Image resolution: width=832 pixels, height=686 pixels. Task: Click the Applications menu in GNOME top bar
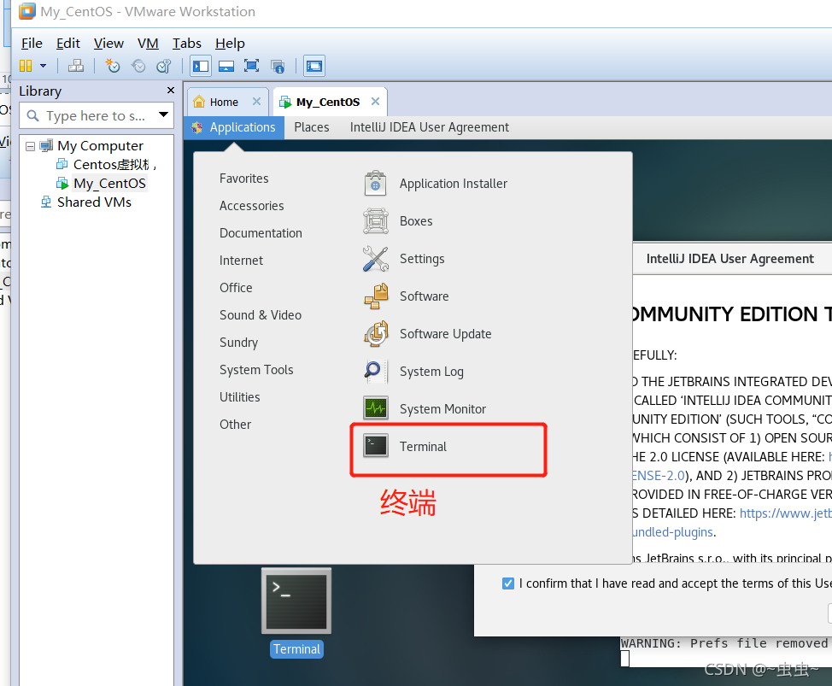[234, 127]
